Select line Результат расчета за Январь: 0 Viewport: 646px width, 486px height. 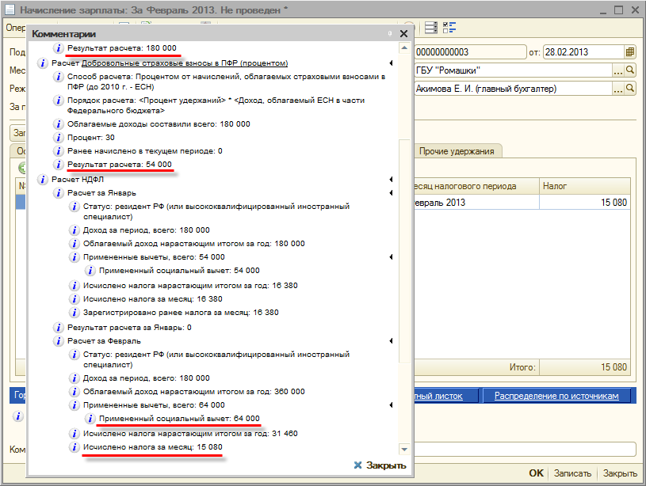(129, 328)
